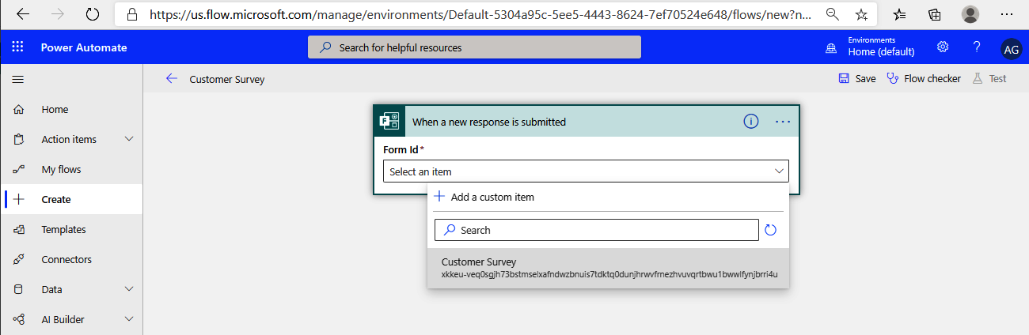
Task: Open the trigger's three-dot menu
Action: click(783, 122)
